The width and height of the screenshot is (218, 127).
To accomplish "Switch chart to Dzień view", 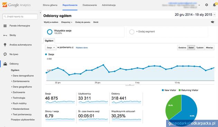I will [191, 48].
